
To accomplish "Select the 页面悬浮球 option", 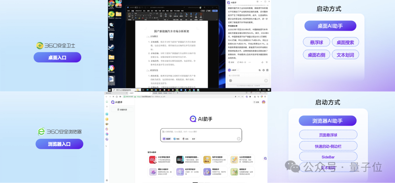I will 328,135.
